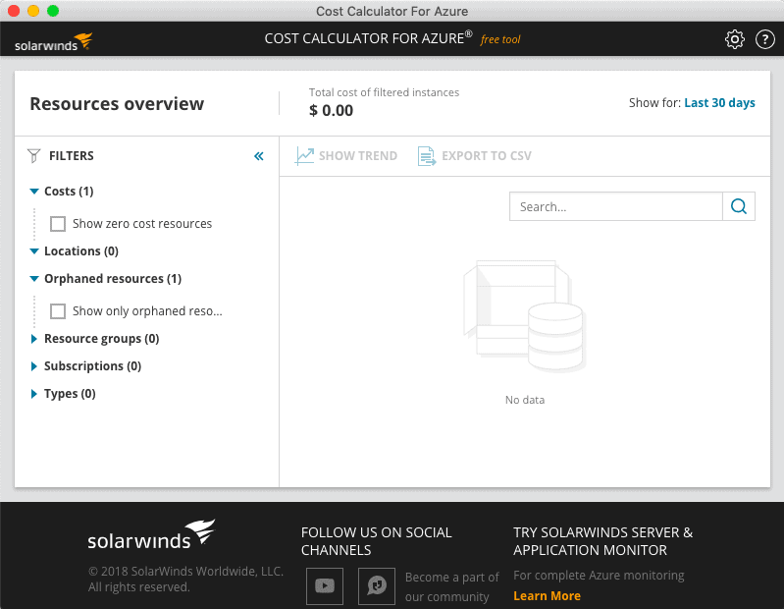Click the SolarWinds footer logo
The width and height of the screenshot is (784, 609).
pyautogui.click(x=151, y=535)
